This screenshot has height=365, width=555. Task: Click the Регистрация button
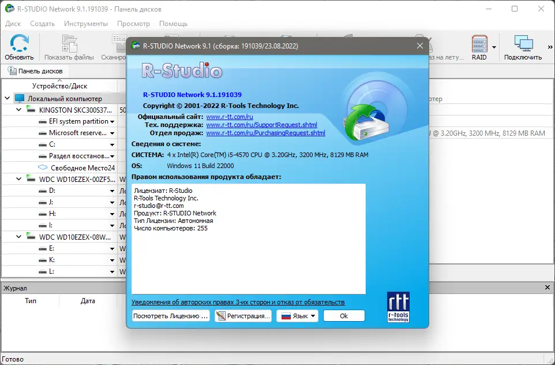[x=243, y=316]
